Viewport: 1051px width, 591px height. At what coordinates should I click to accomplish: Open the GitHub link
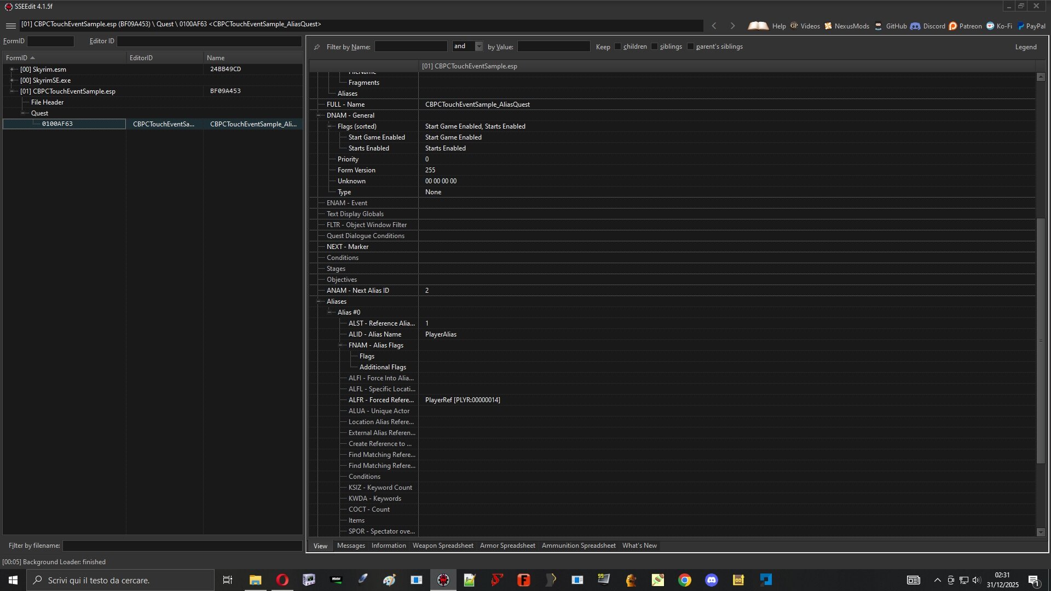click(890, 26)
